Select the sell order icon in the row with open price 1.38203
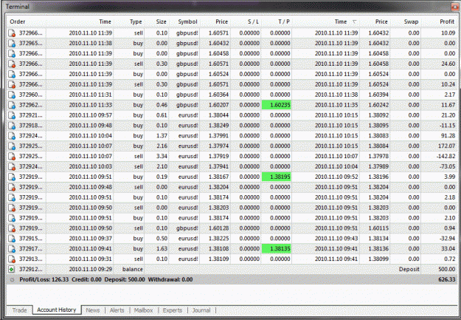The width and height of the screenshot is (461, 320). tap(12, 208)
